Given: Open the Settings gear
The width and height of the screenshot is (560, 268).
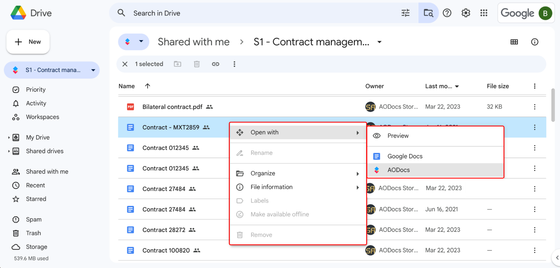Looking at the screenshot, I should (x=466, y=13).
